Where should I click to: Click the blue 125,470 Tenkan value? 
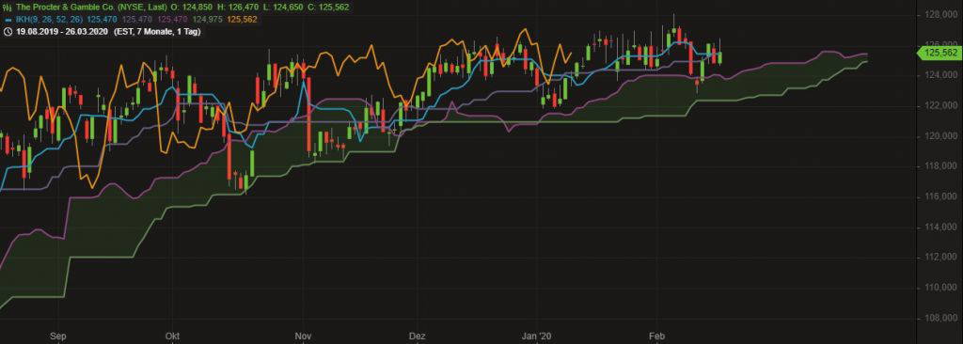[x=102, y=20]
